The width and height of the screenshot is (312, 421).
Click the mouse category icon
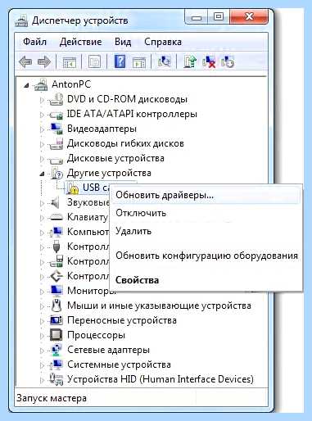pos(57,306)
